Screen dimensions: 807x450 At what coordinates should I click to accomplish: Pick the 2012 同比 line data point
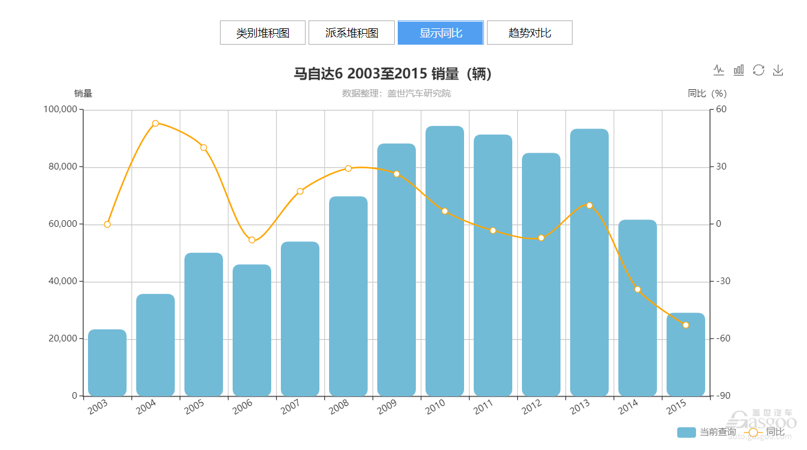point(541,238)
